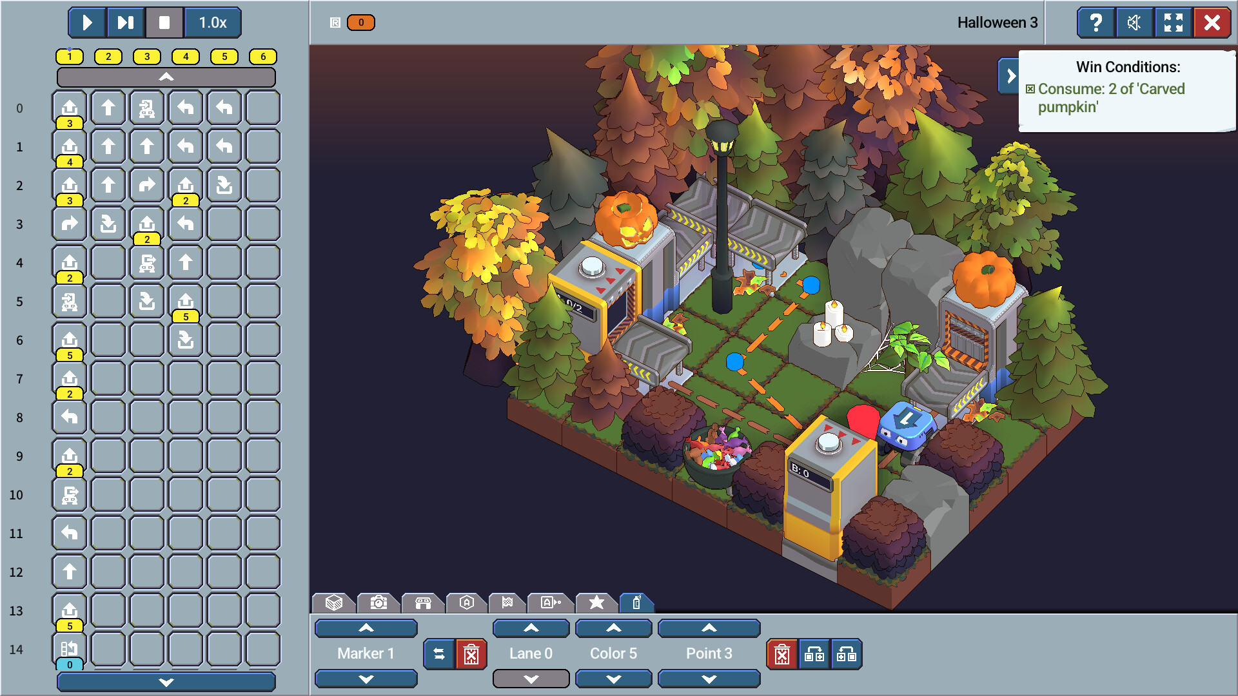Toggle the sound mute icon
This screenshot has height=696, width=1238.
1134,23
